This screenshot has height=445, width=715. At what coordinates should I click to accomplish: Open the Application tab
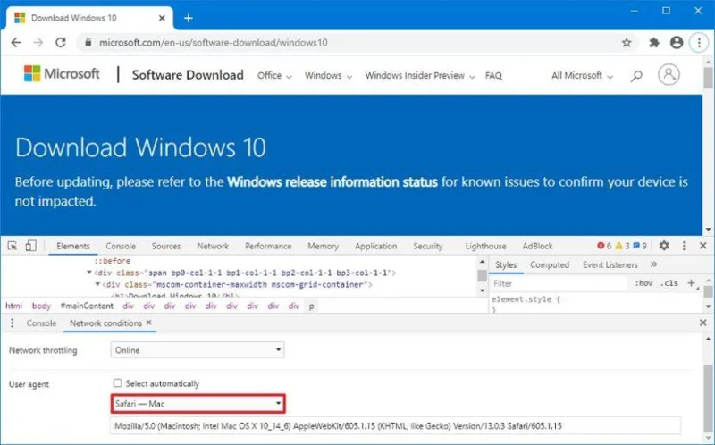[375, 246]
